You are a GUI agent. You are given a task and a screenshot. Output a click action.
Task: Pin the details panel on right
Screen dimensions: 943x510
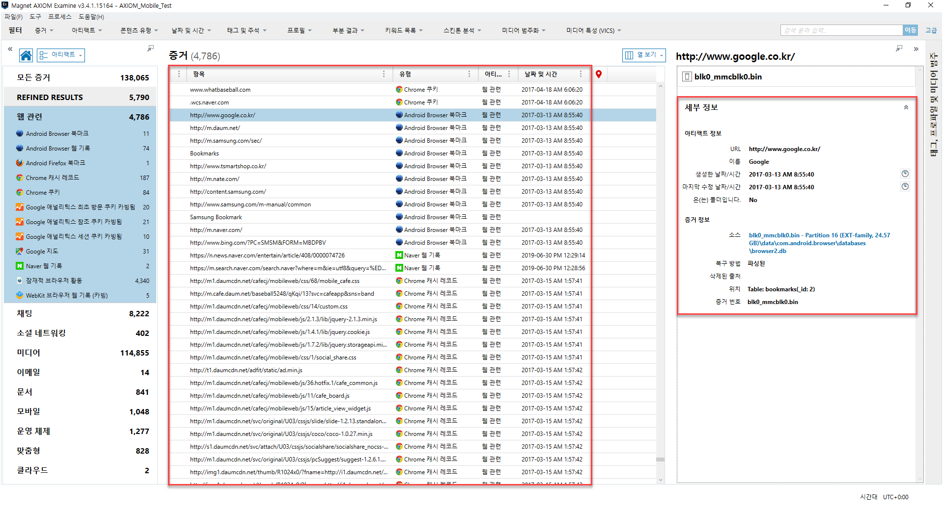(x=899, y=49)
